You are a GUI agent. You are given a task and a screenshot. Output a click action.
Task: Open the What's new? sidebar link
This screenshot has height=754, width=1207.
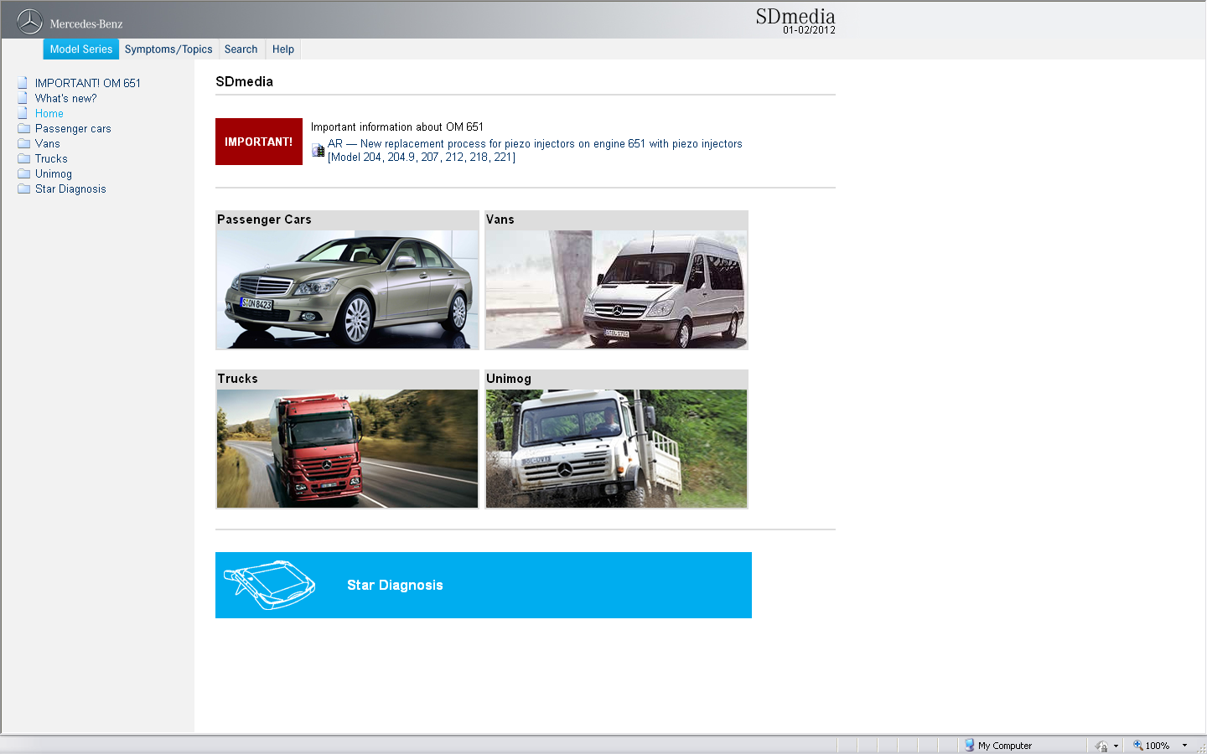66,98
